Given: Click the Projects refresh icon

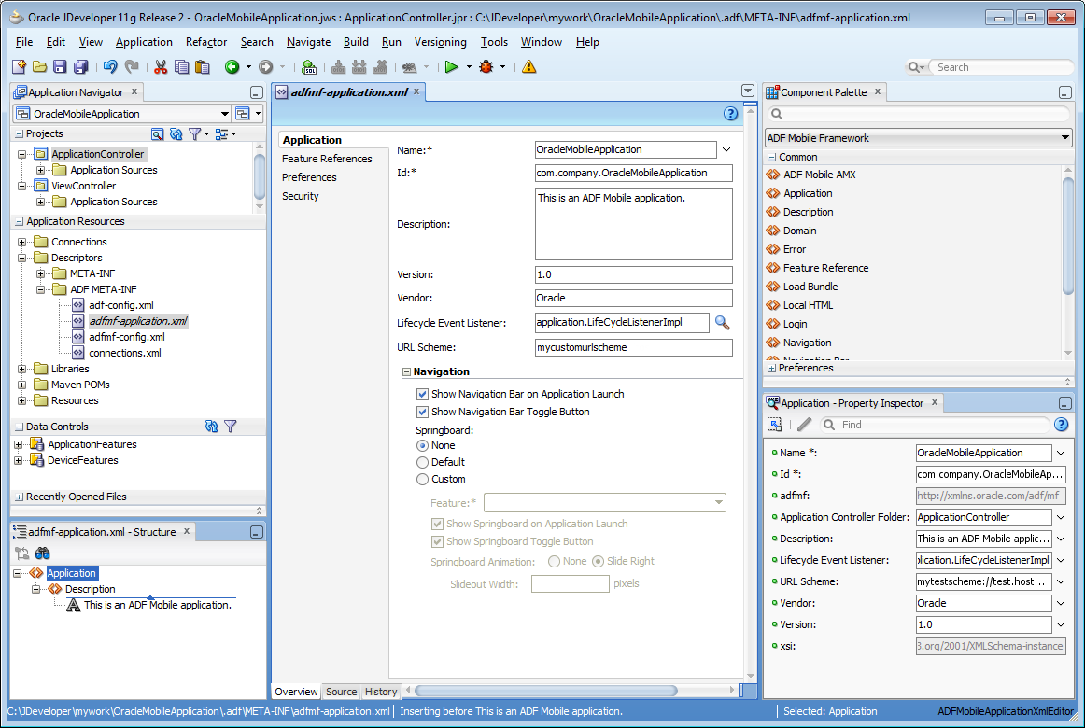Looking at the screenshot, I should pyautogui.click(x=176, y=134).
